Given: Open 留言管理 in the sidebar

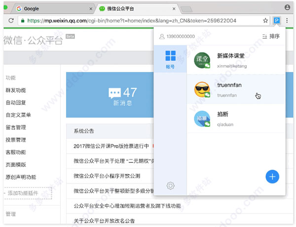Looking at the screenshot, I should pos(16,127).
